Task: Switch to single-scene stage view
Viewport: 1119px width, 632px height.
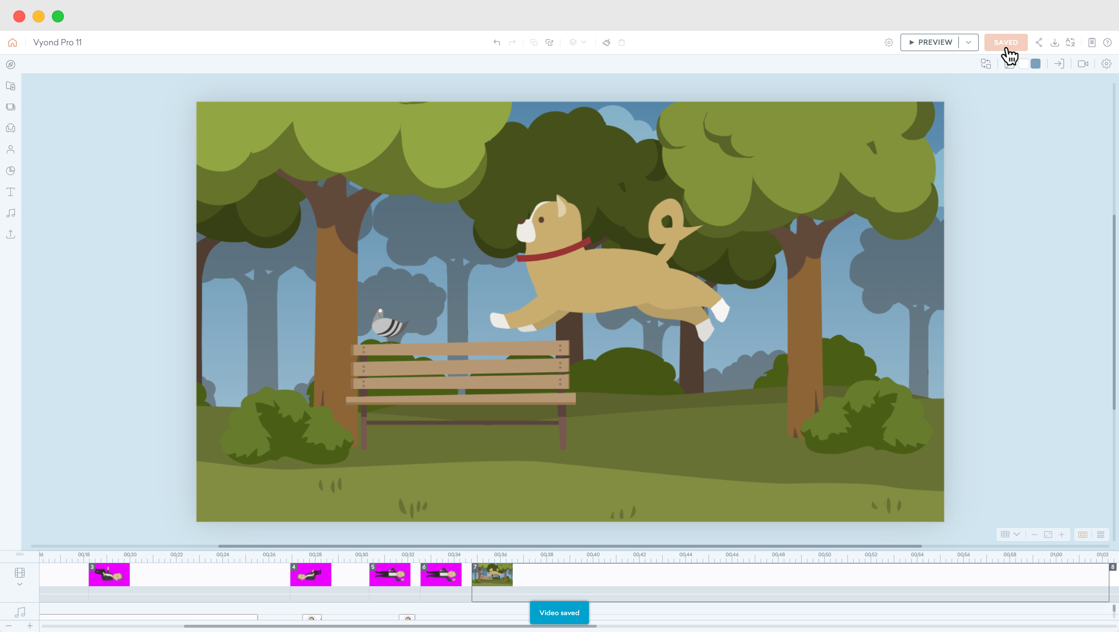Action: (x=1083, y=535)
